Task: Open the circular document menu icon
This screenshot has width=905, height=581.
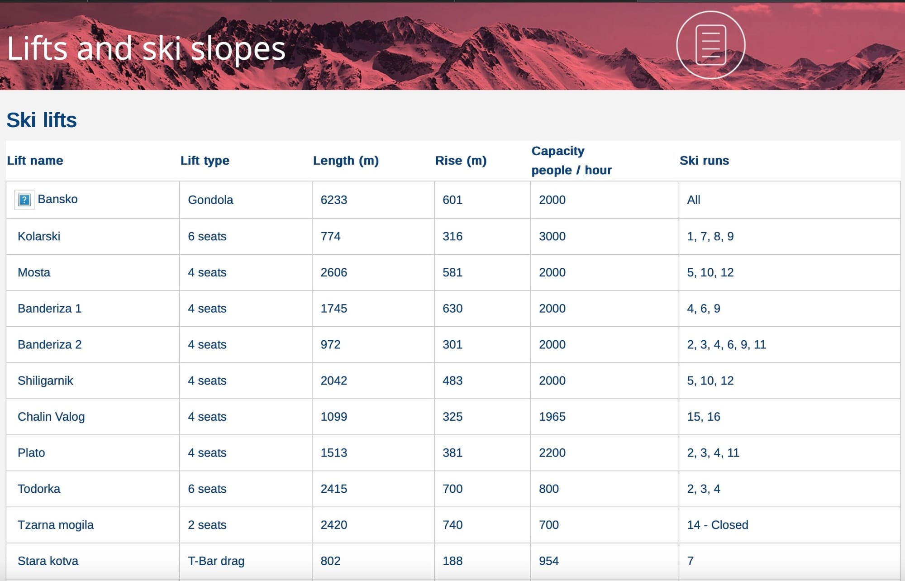Action: (x=710, y=45)
